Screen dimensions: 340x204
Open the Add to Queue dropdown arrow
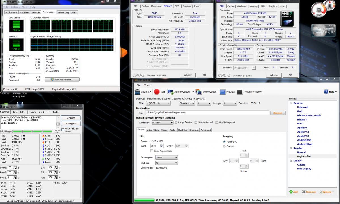pyautogui.click(x=193, y=92)
